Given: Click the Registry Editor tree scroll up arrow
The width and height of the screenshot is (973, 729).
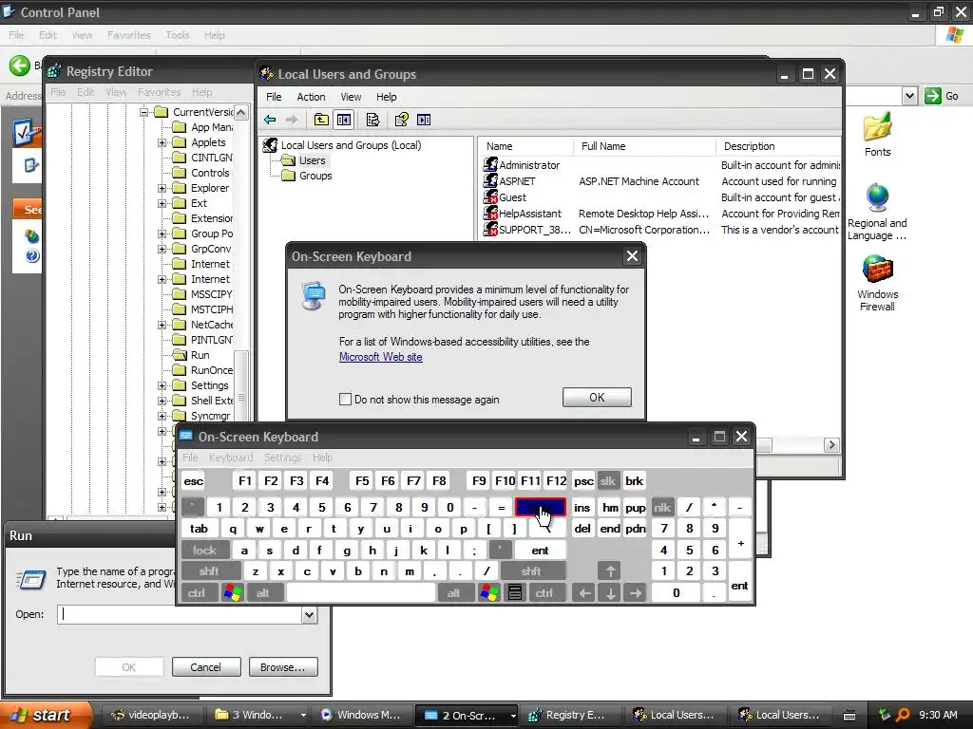Looking at the screenshot, I should pyautogui.click(x=240, y=112).
